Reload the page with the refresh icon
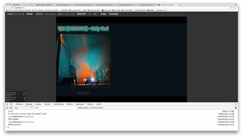The image size is (243, 138). [x=12, y=8]
